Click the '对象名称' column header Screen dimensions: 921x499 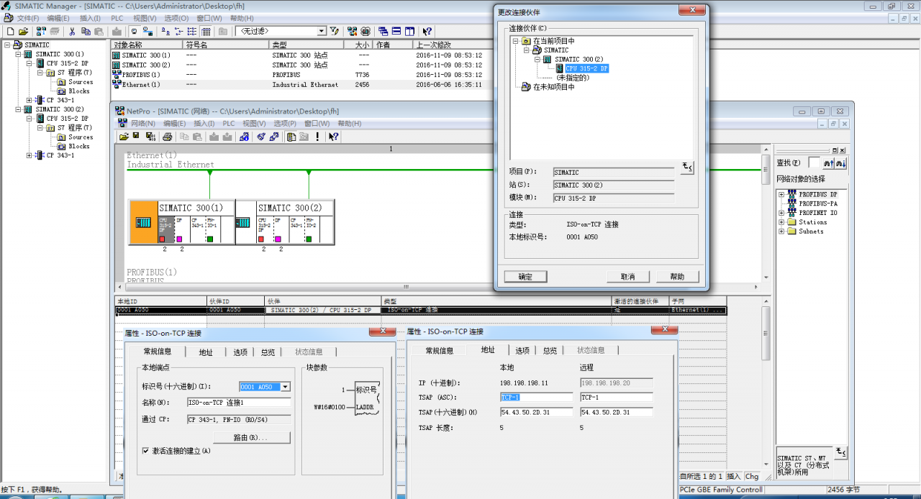[x=148, y=45]
